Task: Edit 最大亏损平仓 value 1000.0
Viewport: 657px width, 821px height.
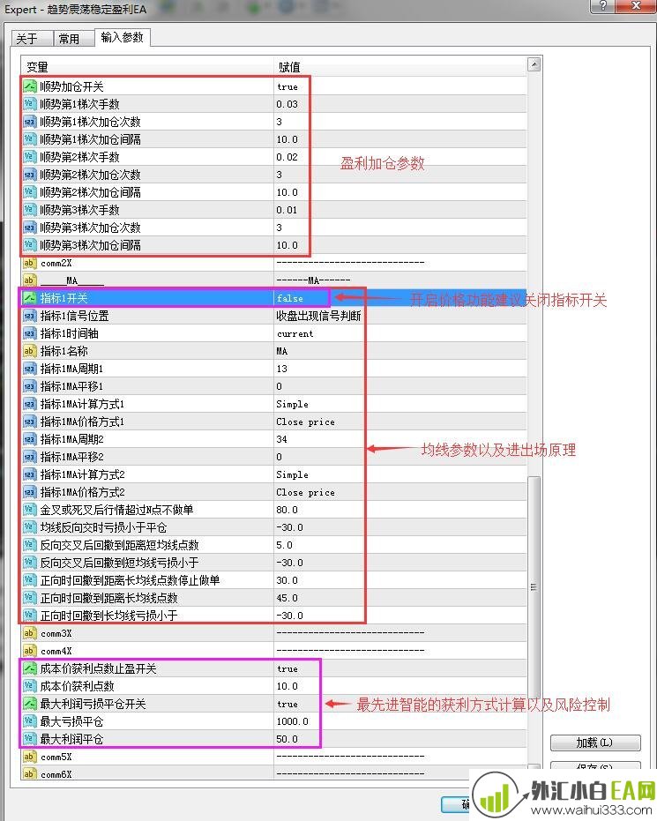Action: tap(293, 721)
